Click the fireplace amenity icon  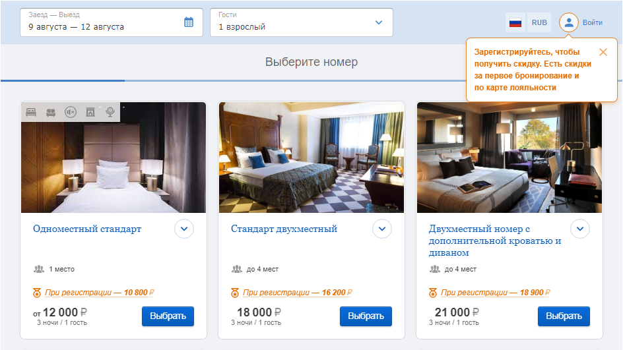click(x=90, y=112)
